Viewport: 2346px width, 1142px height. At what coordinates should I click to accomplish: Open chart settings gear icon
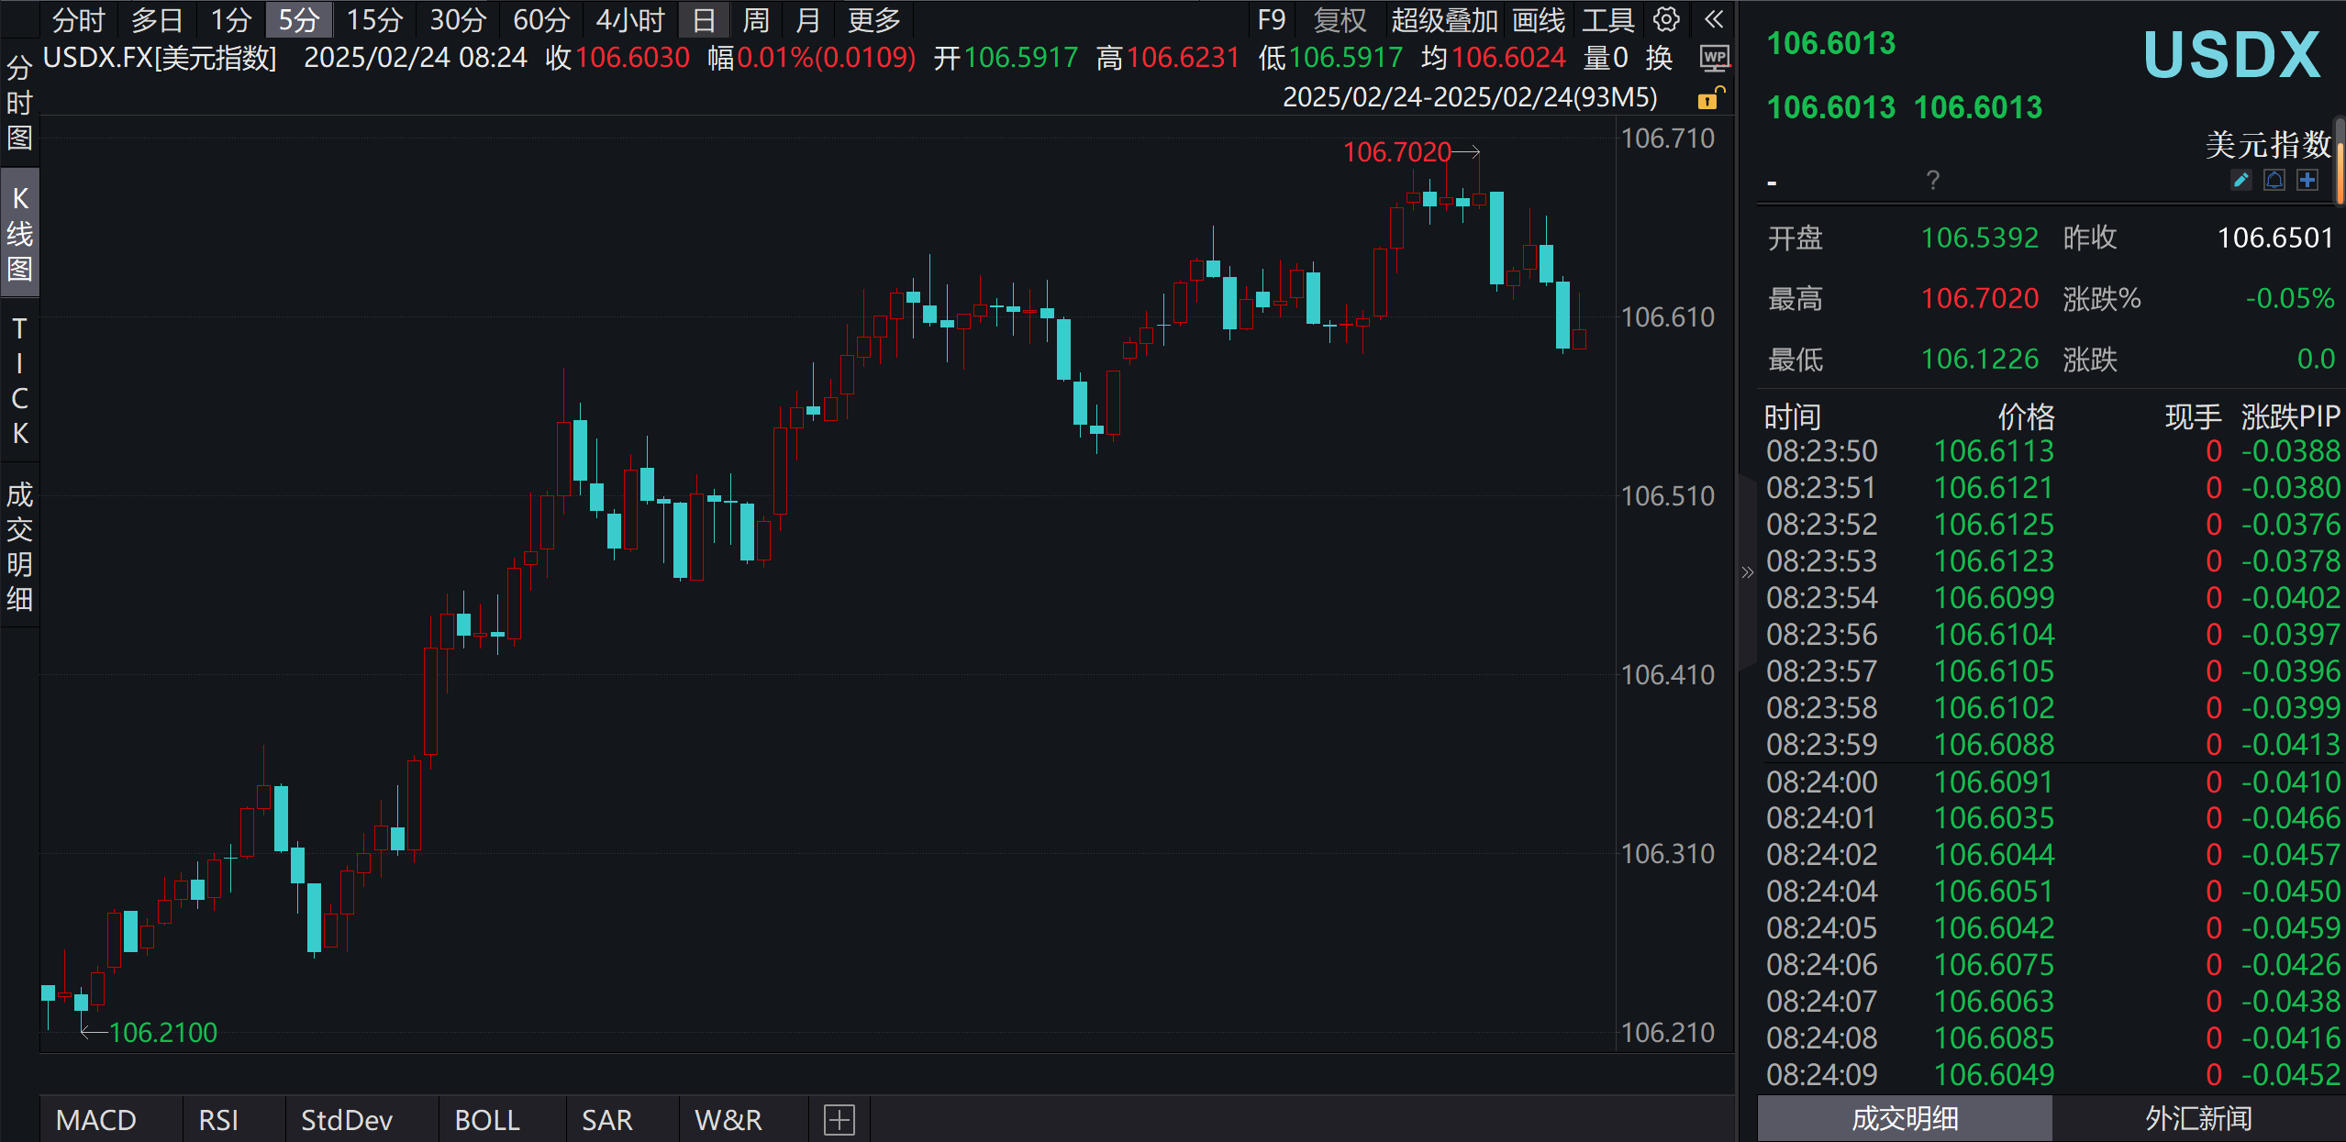[x=1666, y=19]
